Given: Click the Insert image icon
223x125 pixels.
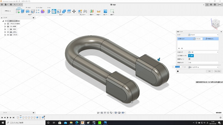Looking at the screenshot, I should [x=105, y=11].
